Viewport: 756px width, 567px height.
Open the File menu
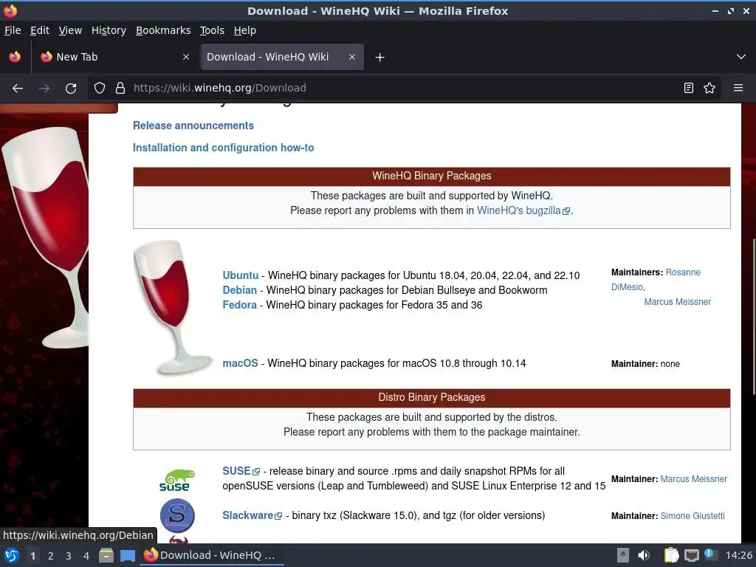click(13, 30)
